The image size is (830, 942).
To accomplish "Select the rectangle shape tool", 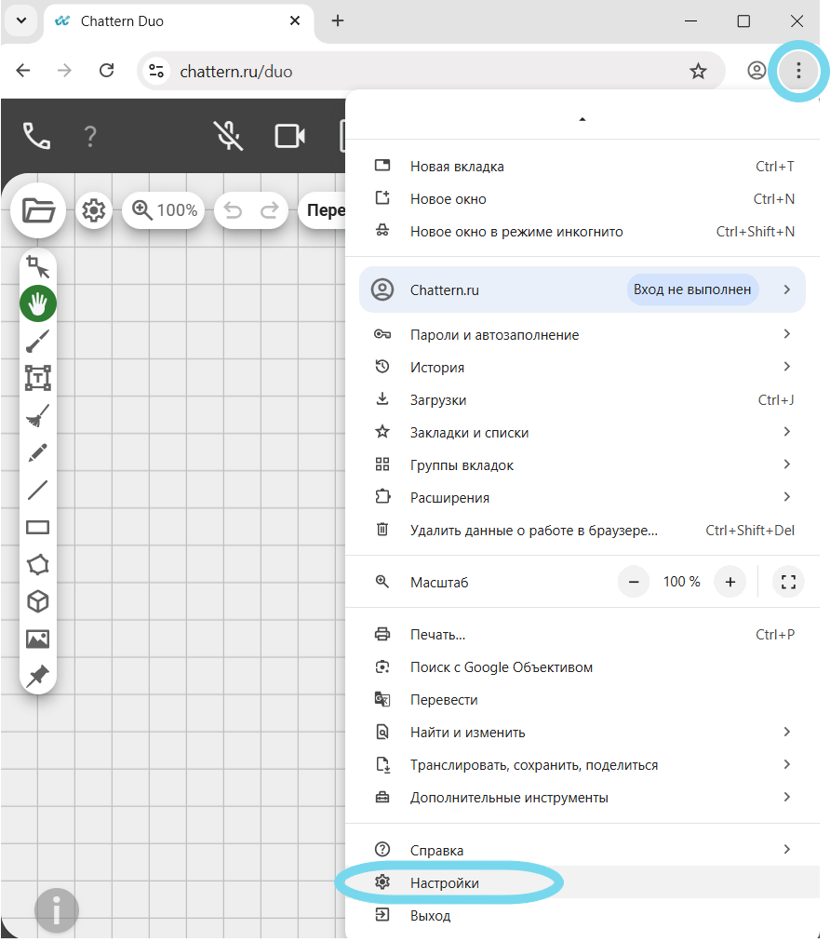I will click(x=38, y=528).
